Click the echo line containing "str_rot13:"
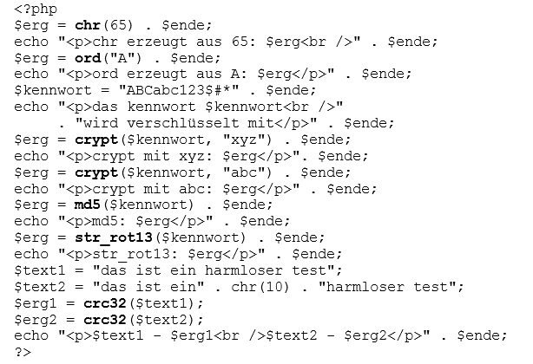This screenshot has width=533, height=364. point(174,254)
